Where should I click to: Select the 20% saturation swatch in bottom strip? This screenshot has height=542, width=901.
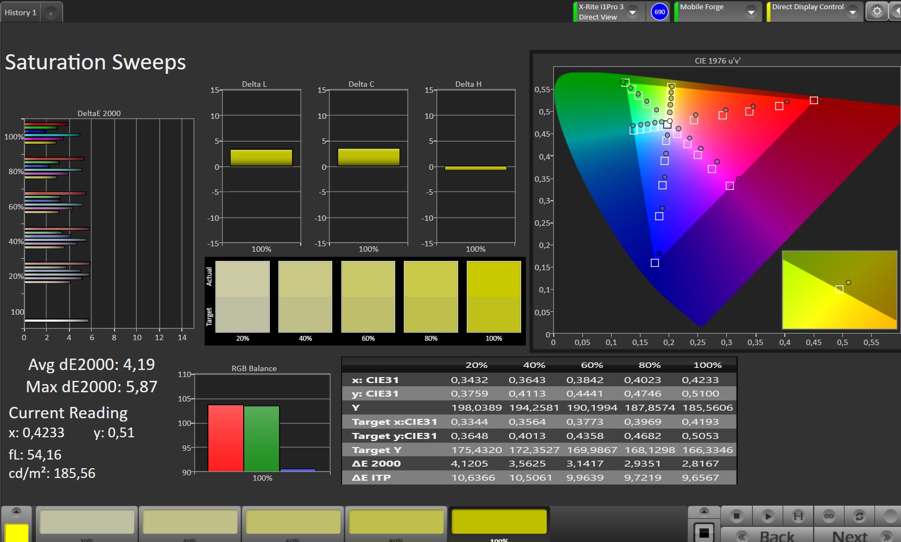[87, 522]
